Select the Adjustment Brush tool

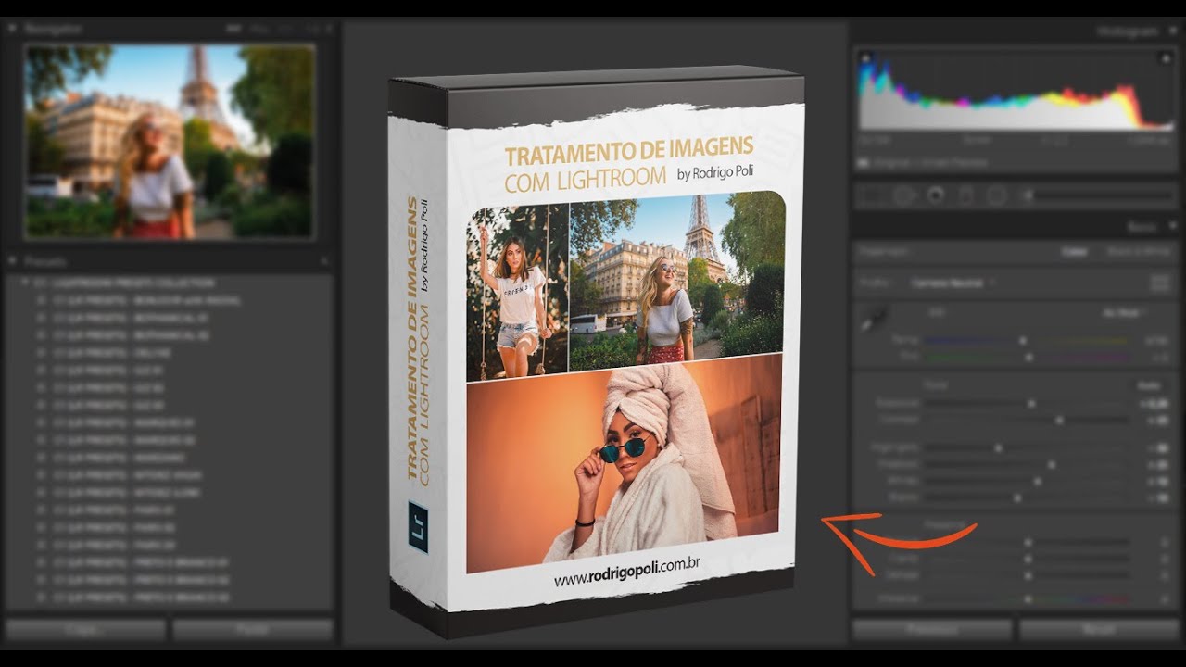click(1028, 195)
